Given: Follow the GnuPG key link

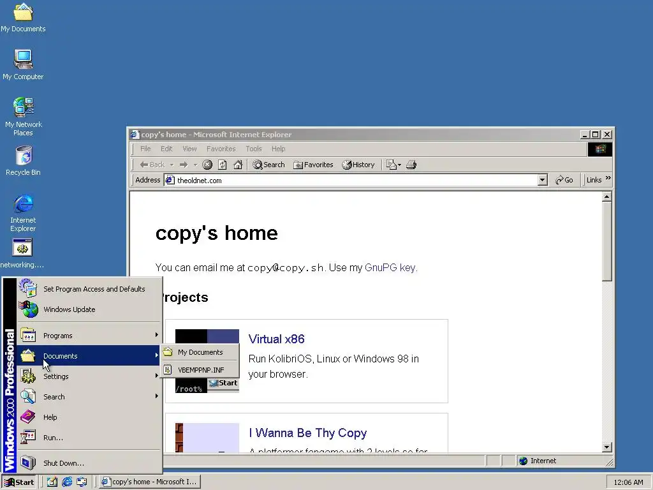Looking at the screenshot, I should coord(390,267).
